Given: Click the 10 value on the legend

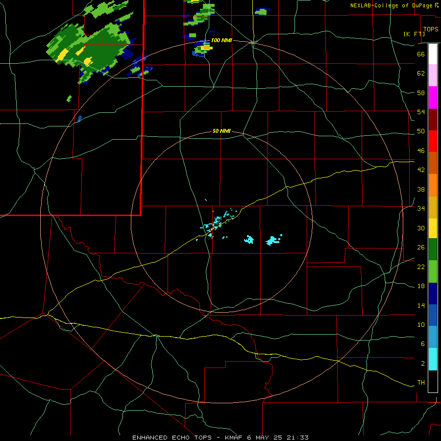Looking at the screenshot, I should pyautogui.click(x=421, y=325).
